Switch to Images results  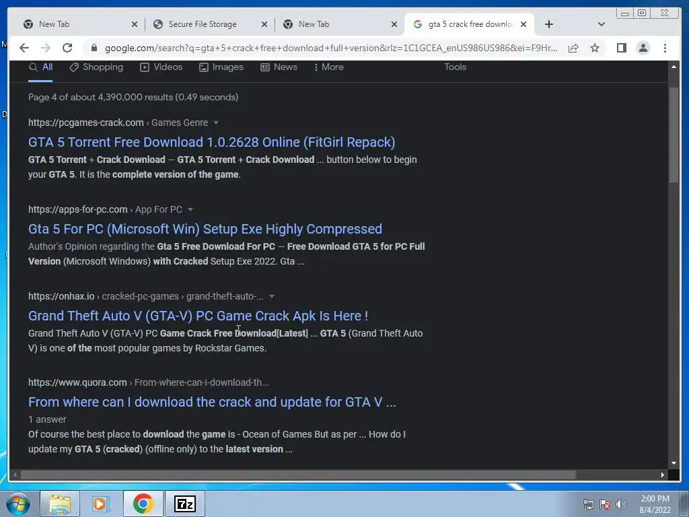tap(221, 67)
